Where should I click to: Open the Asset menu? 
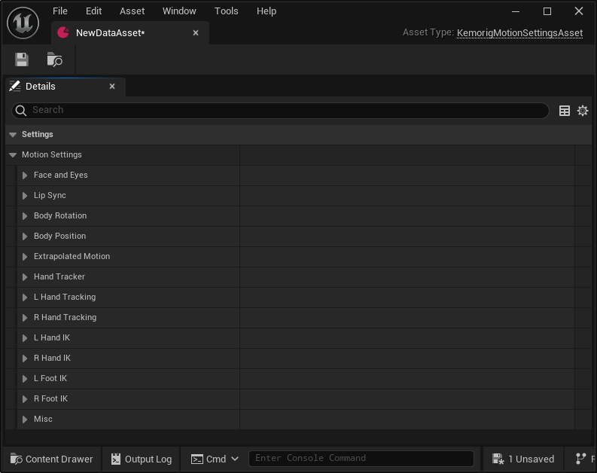click(132, 11)
